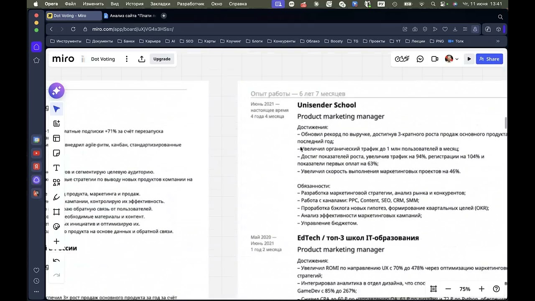This screenshot has width=535, height=301.
Task: Open Miro help question mark
Action: point(497,289)
